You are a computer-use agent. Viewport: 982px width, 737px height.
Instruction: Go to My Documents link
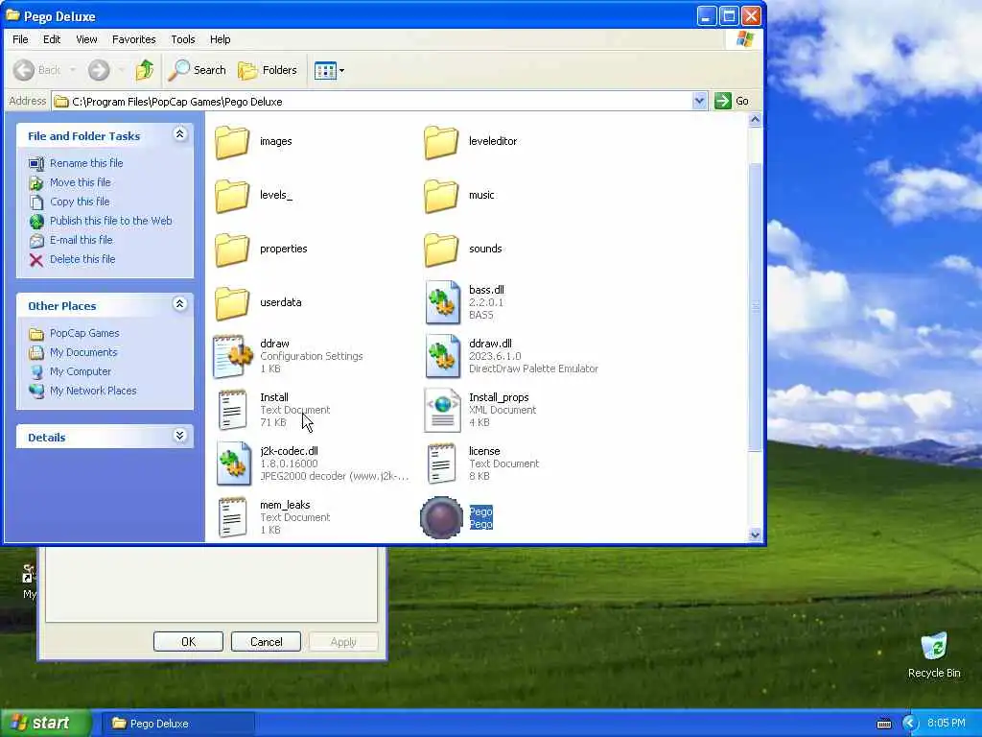[83, 352]
